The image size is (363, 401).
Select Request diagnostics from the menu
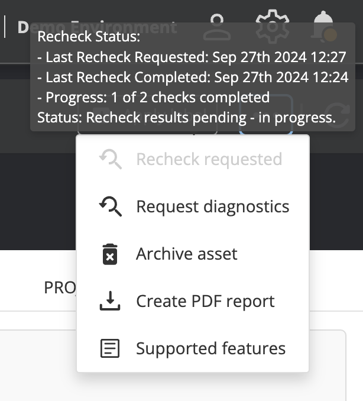212,206
